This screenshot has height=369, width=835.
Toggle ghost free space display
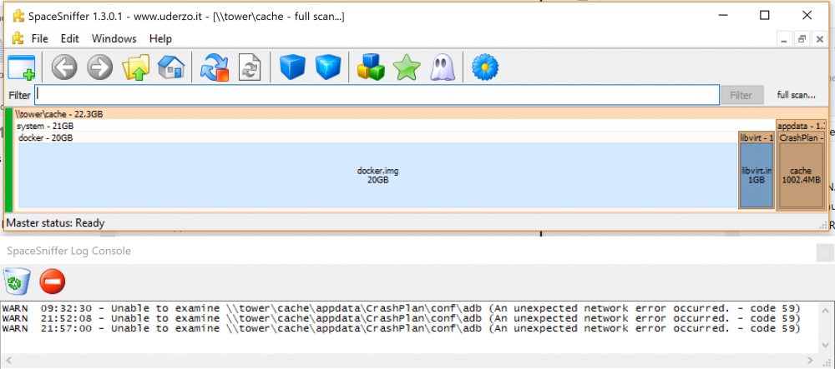442,67
